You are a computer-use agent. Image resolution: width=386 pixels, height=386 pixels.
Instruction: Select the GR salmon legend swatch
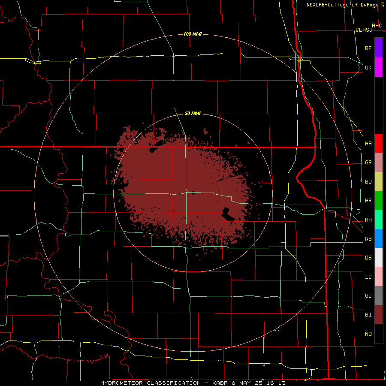pos(379,163)
